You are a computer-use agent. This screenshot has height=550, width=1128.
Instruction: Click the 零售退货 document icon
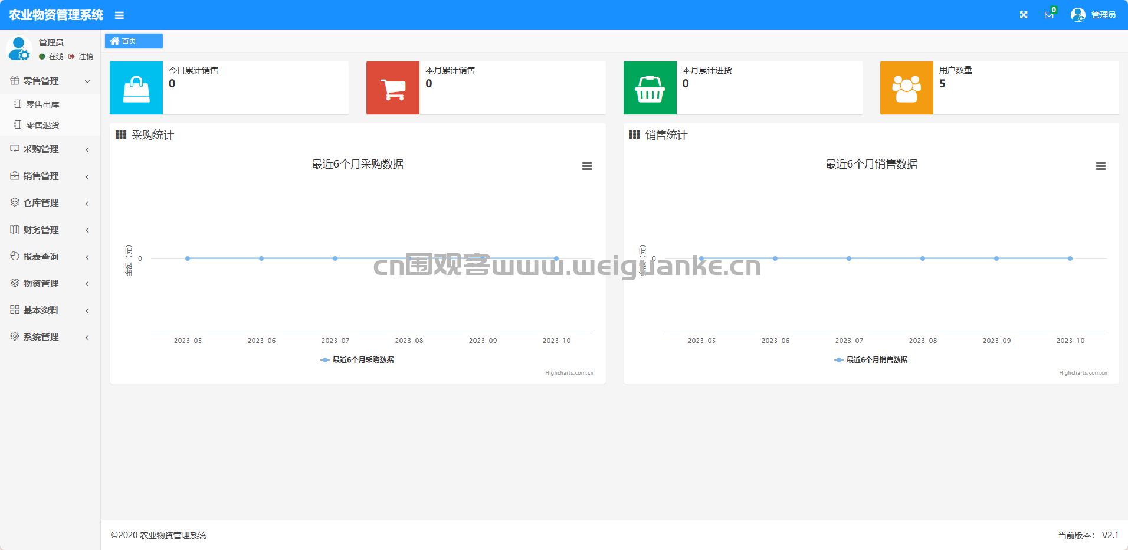(18, 125)
